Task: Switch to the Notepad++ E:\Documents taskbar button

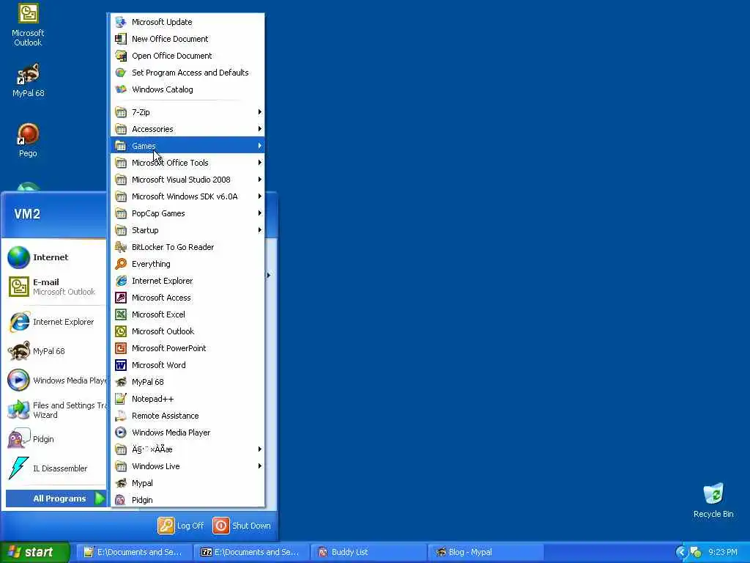Action: [x=135, y=552]
